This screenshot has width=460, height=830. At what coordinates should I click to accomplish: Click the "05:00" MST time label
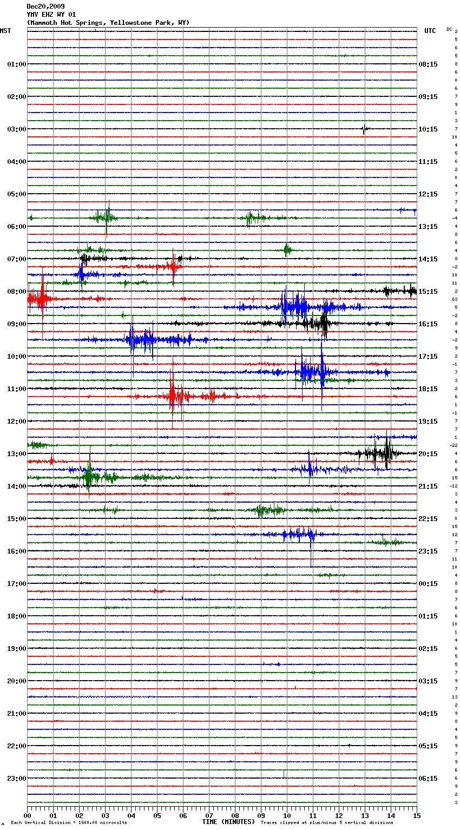point(17,194)
